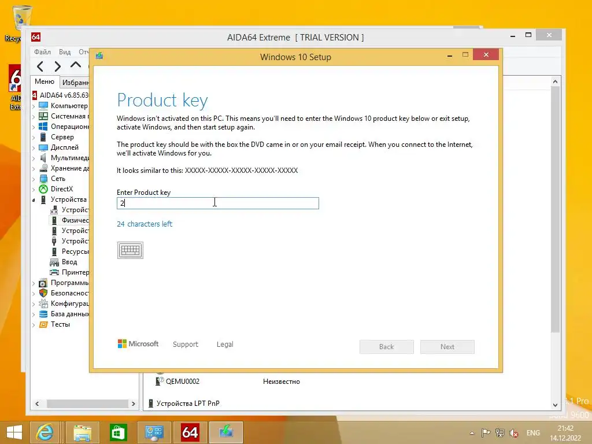Screen dimensions: 592x444
Task: Expand the Системная плата tree node
Action: (x=34, y=116)
